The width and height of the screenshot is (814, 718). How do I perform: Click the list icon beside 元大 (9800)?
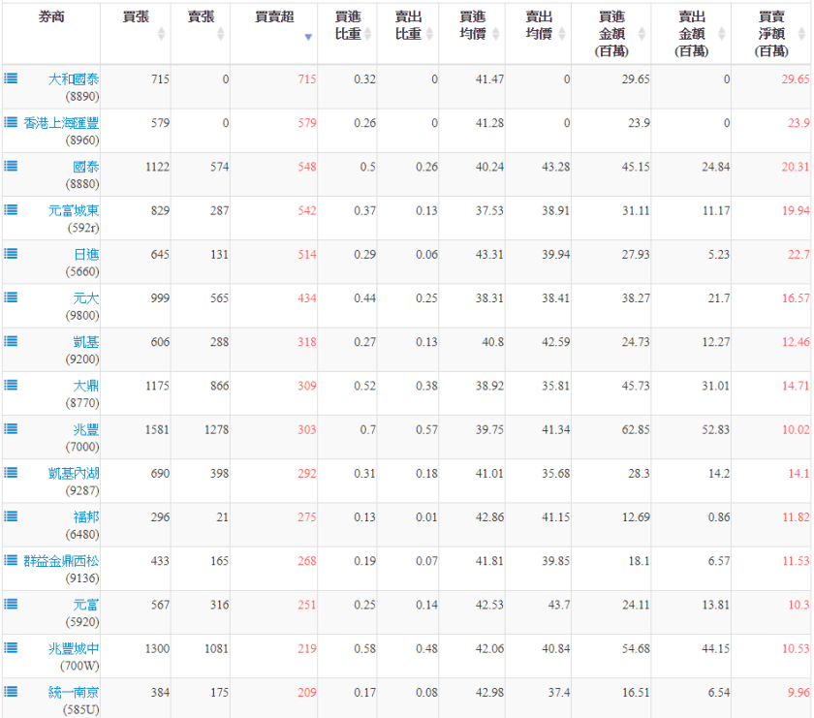10,297
